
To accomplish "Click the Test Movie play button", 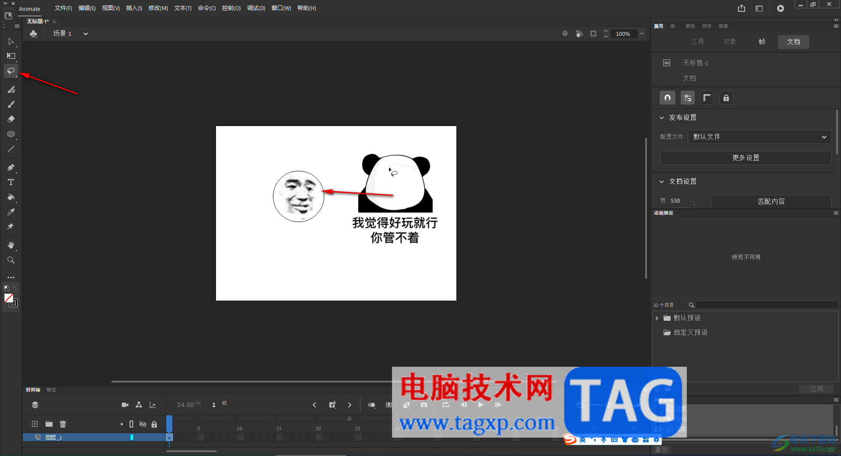I will [x=781, y=8].
